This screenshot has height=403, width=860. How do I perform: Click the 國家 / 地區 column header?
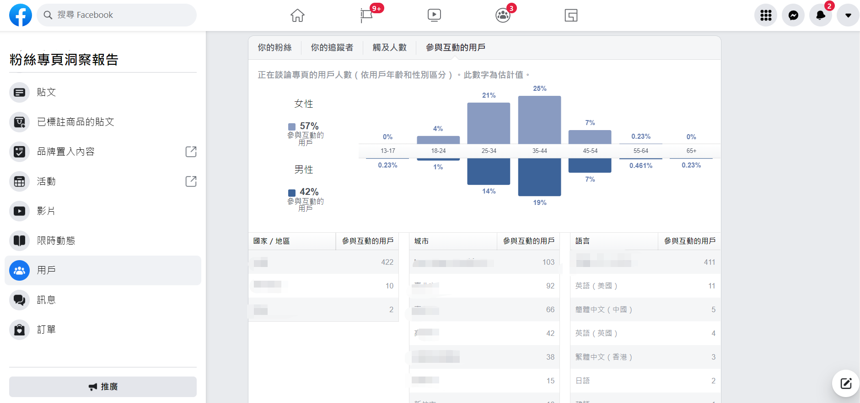[292, 241]
